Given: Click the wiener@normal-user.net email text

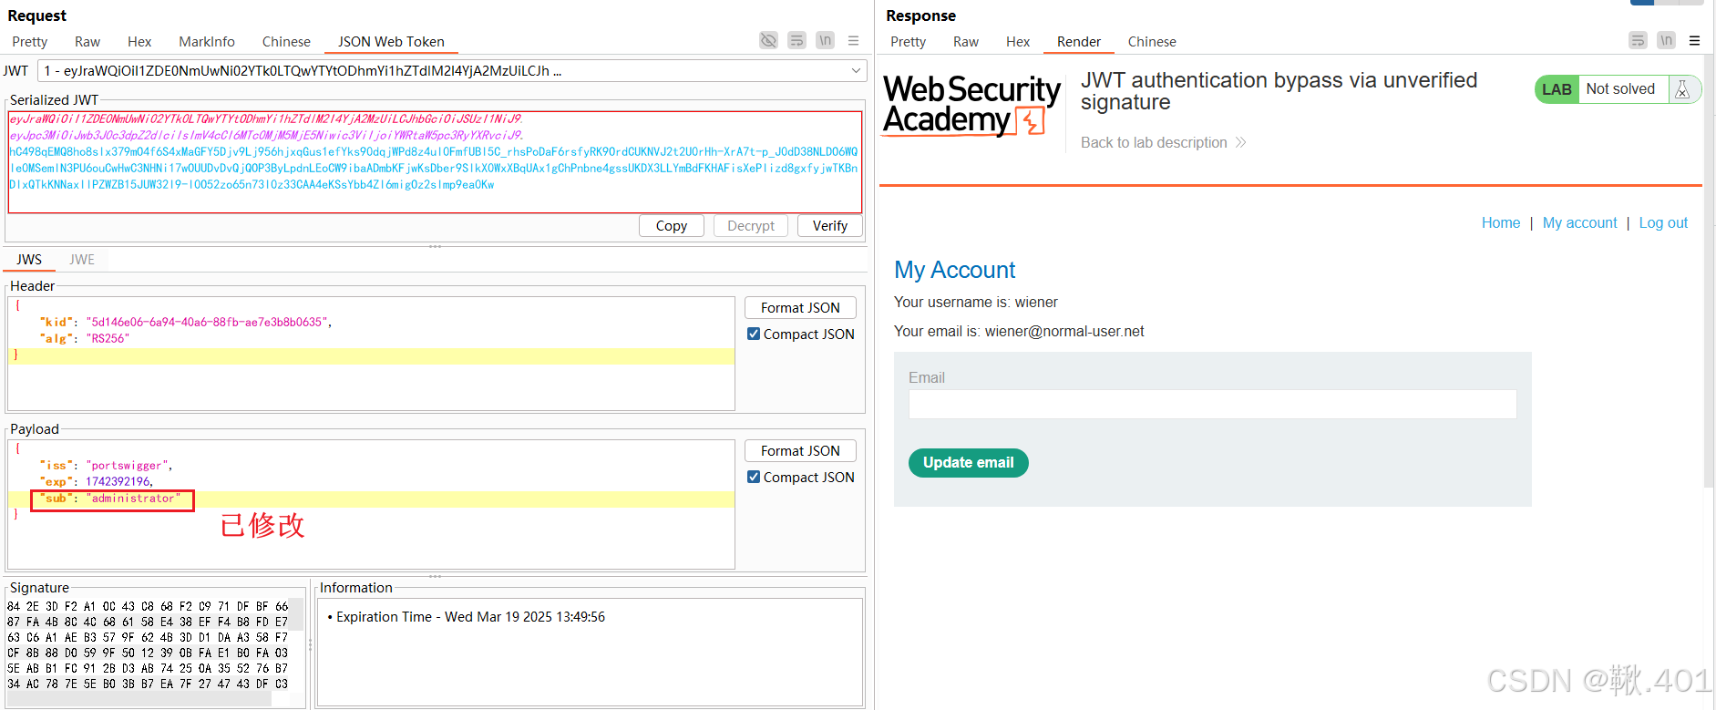Looking at the screenshot, I should (1064, 332).
